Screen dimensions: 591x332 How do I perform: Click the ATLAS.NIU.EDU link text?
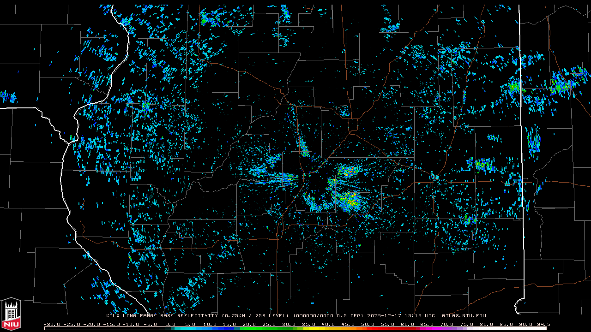[464, 316]
